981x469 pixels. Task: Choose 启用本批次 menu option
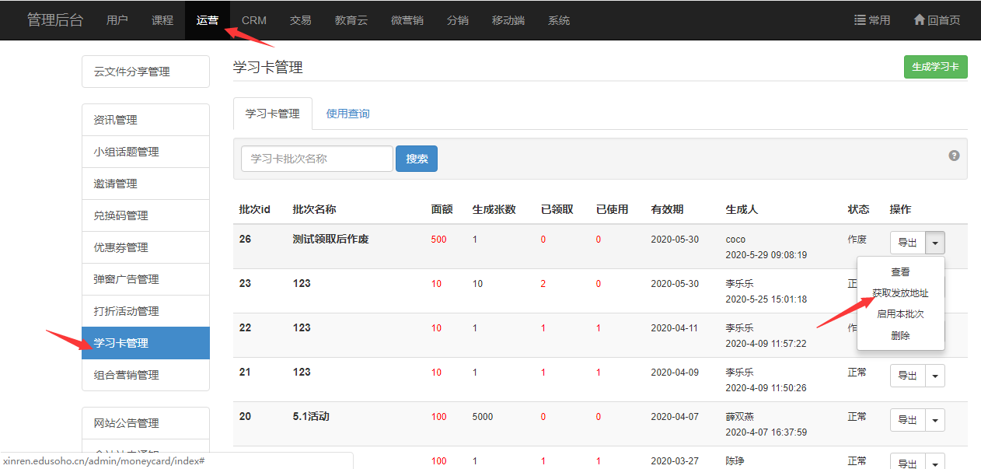tap(900, 314)
